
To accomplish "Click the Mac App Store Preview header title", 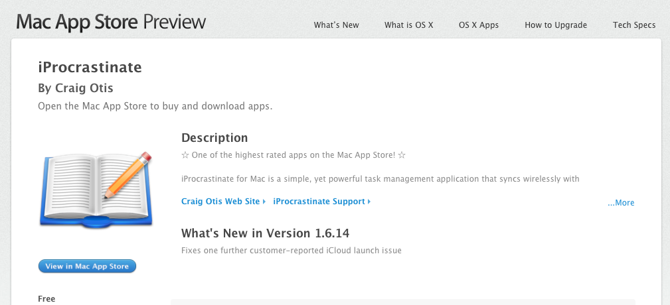I will point(111,23).
